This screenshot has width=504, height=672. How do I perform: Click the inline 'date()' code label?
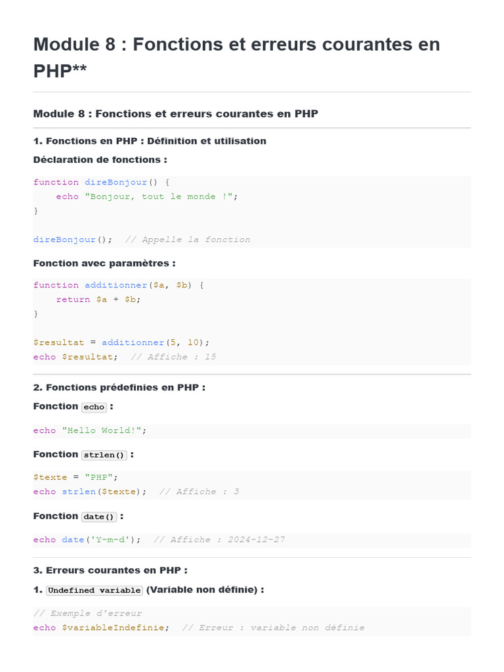click(99, 516)
